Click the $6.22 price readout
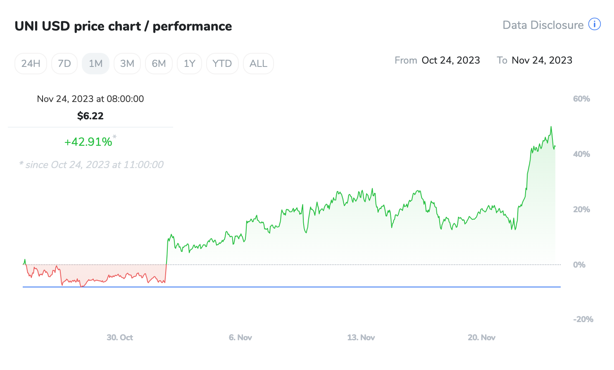Viewport: 614px width, 370px height. (90, 116)
